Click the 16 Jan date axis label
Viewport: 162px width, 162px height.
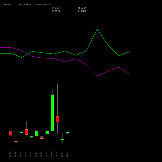click(x=41, y=154)
